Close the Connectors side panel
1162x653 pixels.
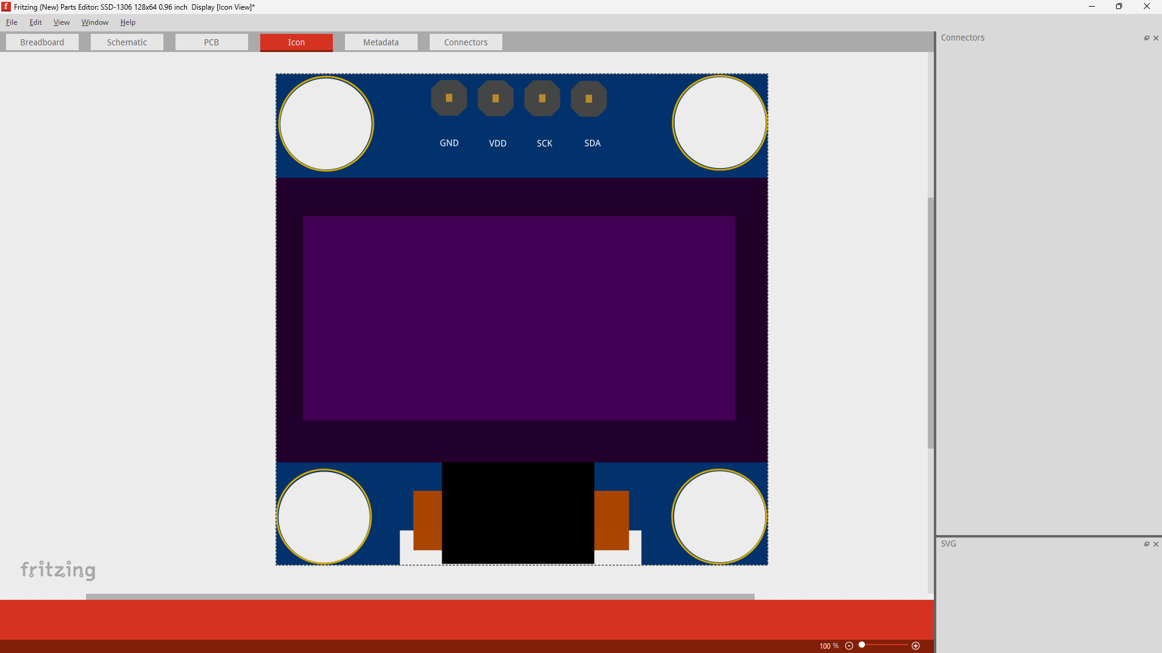(1157, 37)
